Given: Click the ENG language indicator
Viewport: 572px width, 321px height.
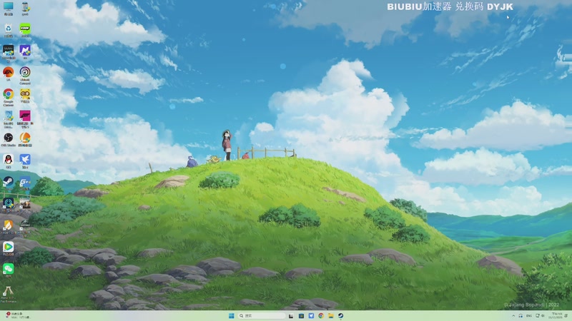Looking at the screenshot, I should (529, 315).
